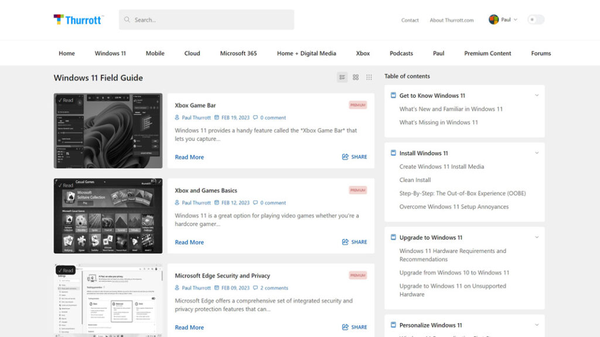The image size is (600, 337).
Task: Click the search magnifier icon
Action: click(127, 19)
